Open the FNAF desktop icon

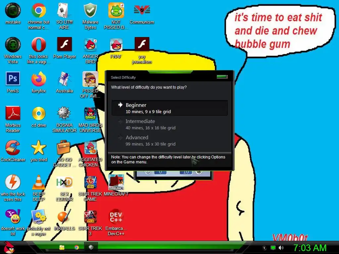[116, 45]
